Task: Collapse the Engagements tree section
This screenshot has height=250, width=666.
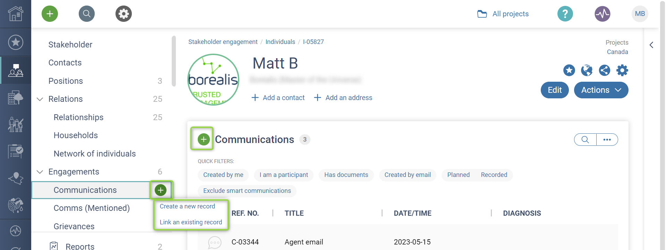Action: click(x=40, y=172)
